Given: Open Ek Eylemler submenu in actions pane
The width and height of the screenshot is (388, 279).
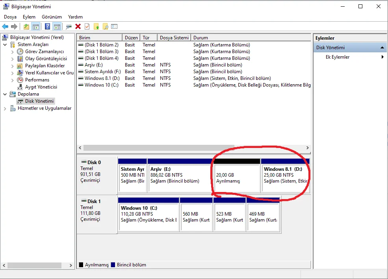Looking at the screenshot, I should [337, 57].
